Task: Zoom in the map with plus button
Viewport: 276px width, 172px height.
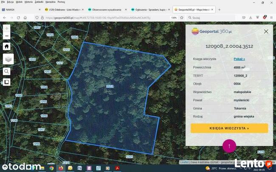Action: (7, 28)
